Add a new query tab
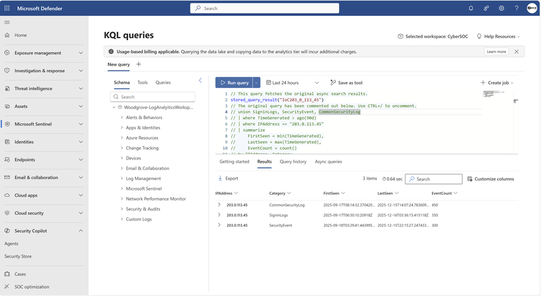Screen dimensions: 541x296 (139, 64)
